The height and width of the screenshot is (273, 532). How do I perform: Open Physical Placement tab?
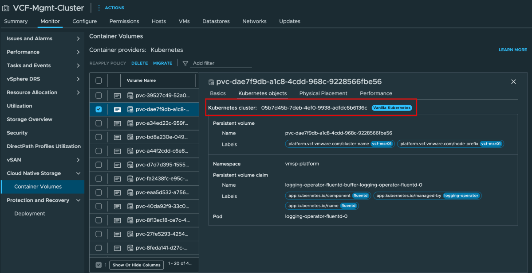[x=323, y=93]
